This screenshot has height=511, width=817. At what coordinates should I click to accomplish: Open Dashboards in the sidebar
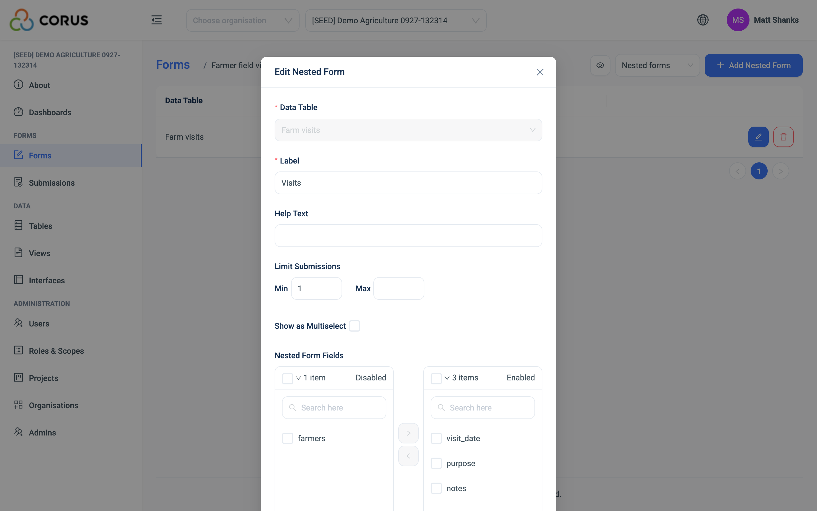point(71,112)
